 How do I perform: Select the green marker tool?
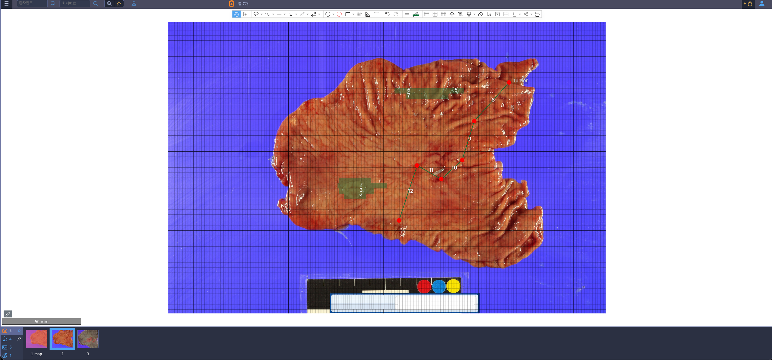[x=416, y=14]
